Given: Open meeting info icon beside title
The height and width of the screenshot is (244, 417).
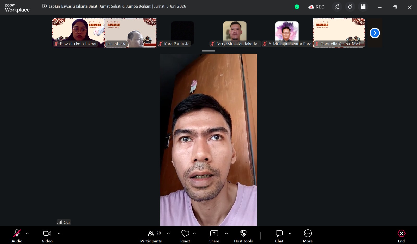Looking at the screenshot, I should point(45,6).
